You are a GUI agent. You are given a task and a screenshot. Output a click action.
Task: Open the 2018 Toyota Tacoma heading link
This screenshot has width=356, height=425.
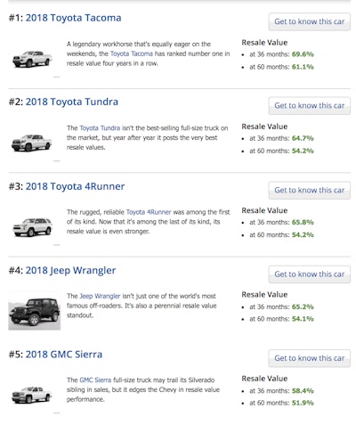click(x=73, y=18)
